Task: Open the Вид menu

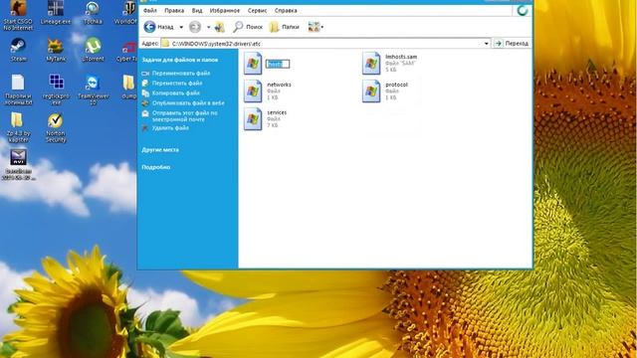Action: (x=197, y=10)
